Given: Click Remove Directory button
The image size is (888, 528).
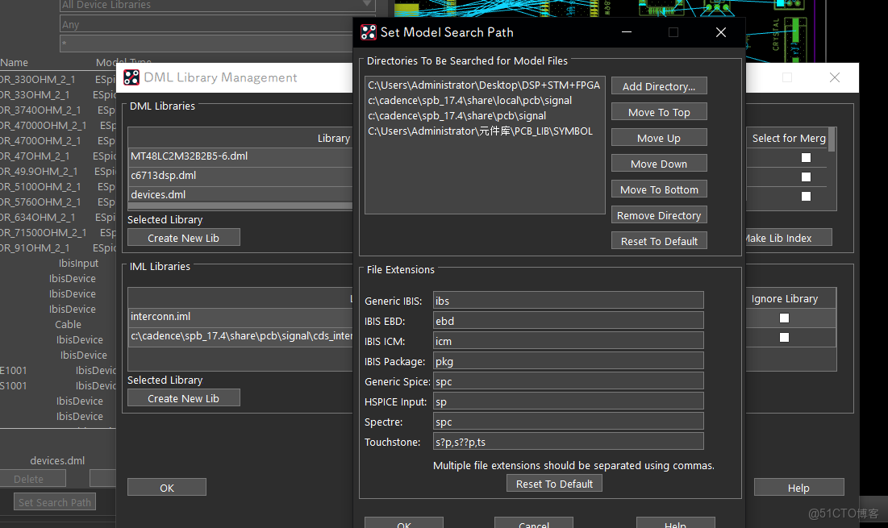Looking at the screenshot, I should tap(659, 215).
